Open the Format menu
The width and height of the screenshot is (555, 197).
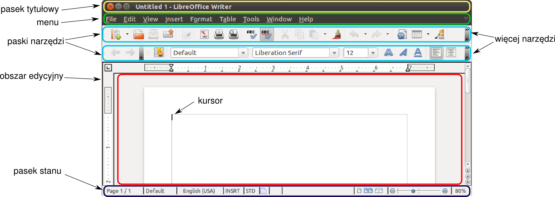(x=201, y=19)
